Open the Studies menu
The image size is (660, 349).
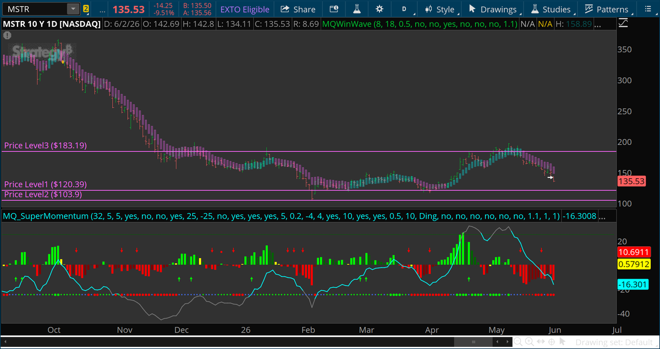click(551, 9)
